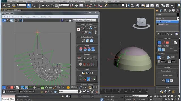Click the first Stitch icon
Viewport: 181px width, 101px height.
coord(81,49)
